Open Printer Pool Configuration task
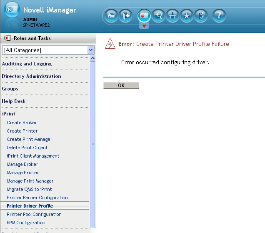The width and height of the screenshot is (265, 233). pyautogui.click(x=34, y=214)
